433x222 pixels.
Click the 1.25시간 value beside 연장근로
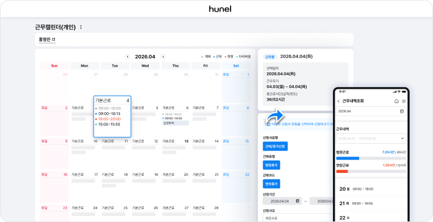tap(388, 165)
